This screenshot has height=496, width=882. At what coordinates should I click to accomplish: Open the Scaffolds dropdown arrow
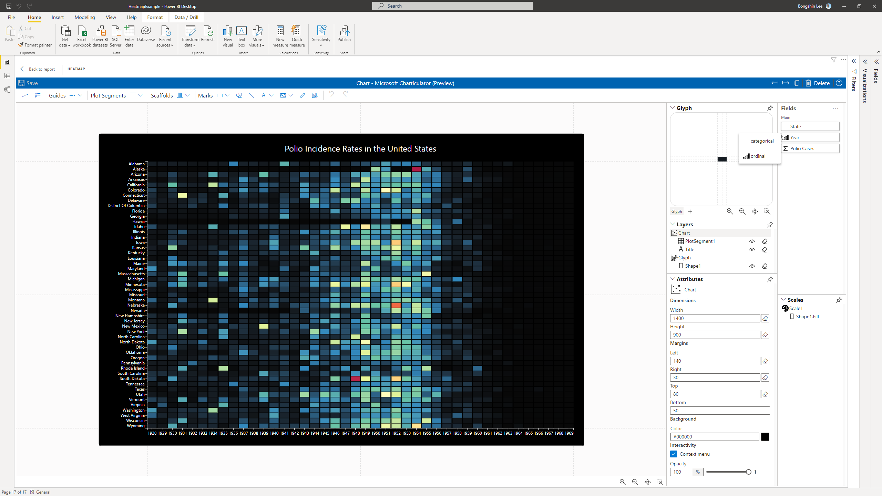(x=188, y=95)
